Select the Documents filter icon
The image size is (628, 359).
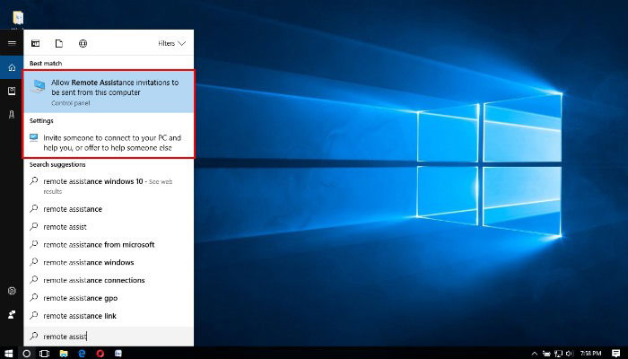59,43
